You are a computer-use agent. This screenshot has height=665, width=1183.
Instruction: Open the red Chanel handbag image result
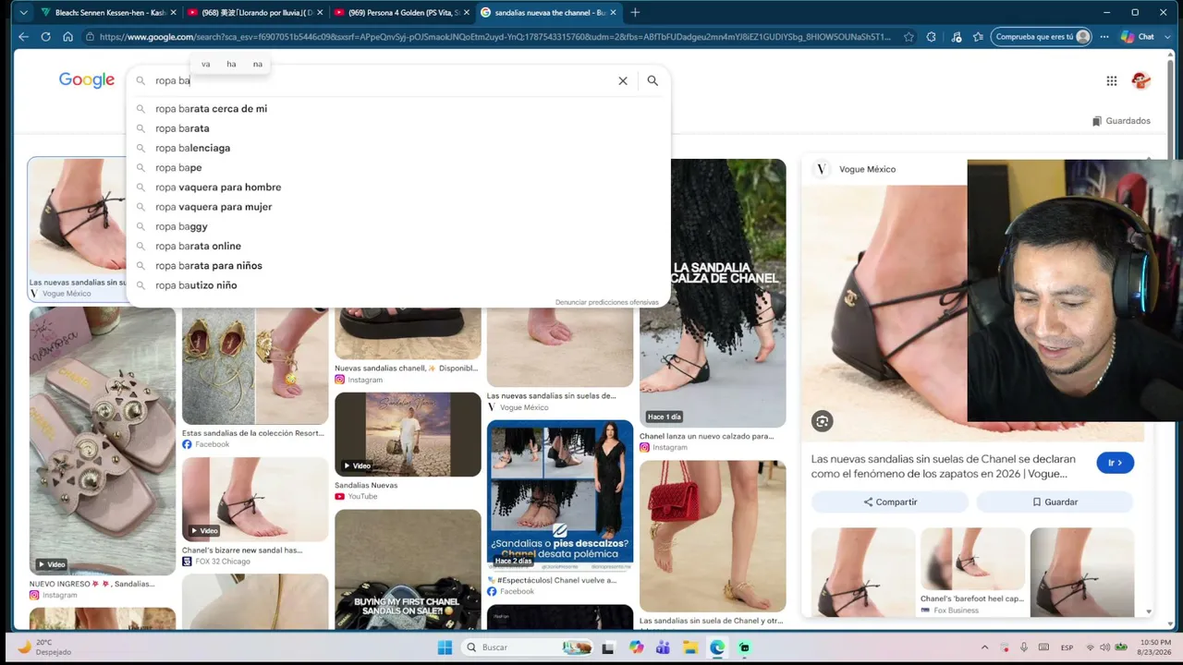[x=713, y=536]
